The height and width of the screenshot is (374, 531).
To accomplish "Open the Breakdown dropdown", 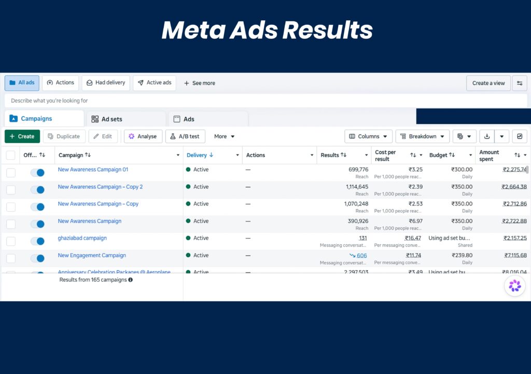I will tap(422, 136).
